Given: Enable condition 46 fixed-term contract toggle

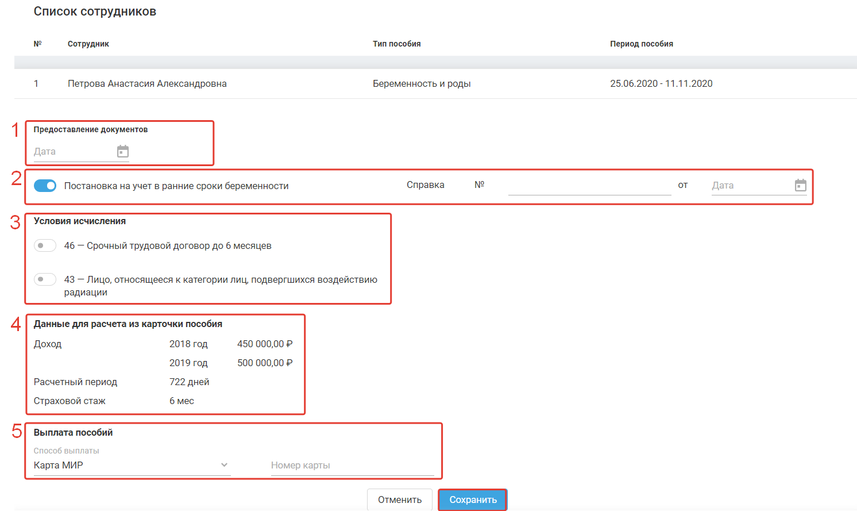Looking at the screenshot, I should tap(45, 245).
